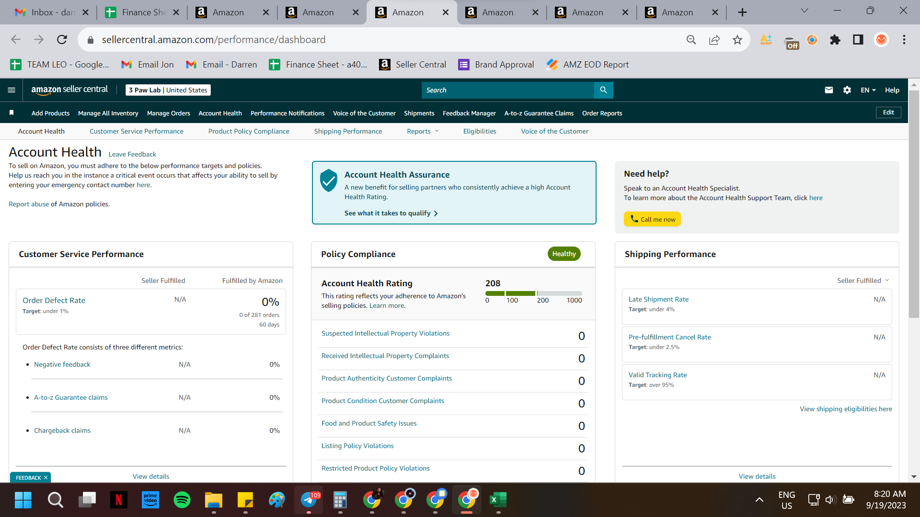Open Telegram from the taskbar
Screen dimensions: 920x517
click(309, 500)
